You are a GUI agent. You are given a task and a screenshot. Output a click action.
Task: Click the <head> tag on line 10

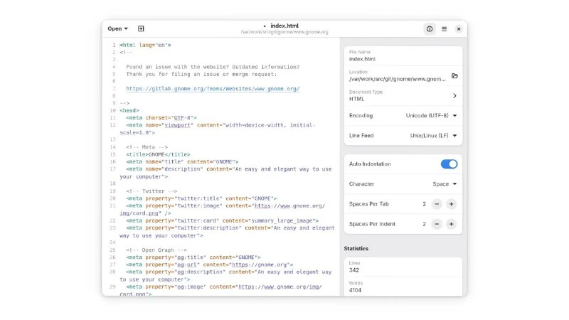[x=129, y=111]
